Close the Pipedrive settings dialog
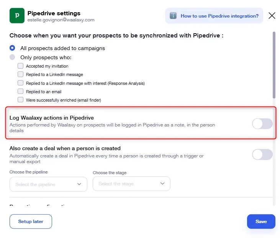Screen dimensions: 280x238 coord(272,16)
